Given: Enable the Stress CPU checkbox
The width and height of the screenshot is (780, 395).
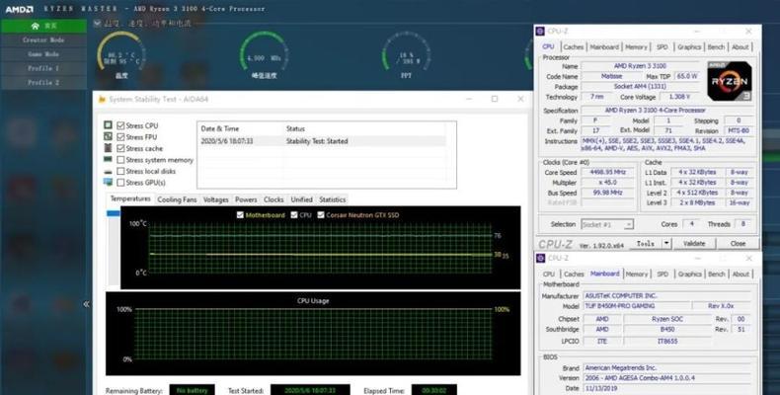Looking at the screenshot, I should (120, 125).
